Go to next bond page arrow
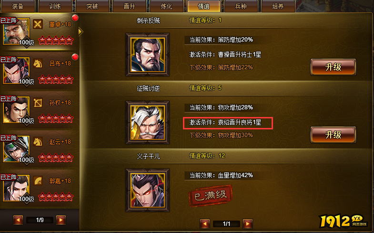Screen dimensions: 374x233 tap(248, 223)
